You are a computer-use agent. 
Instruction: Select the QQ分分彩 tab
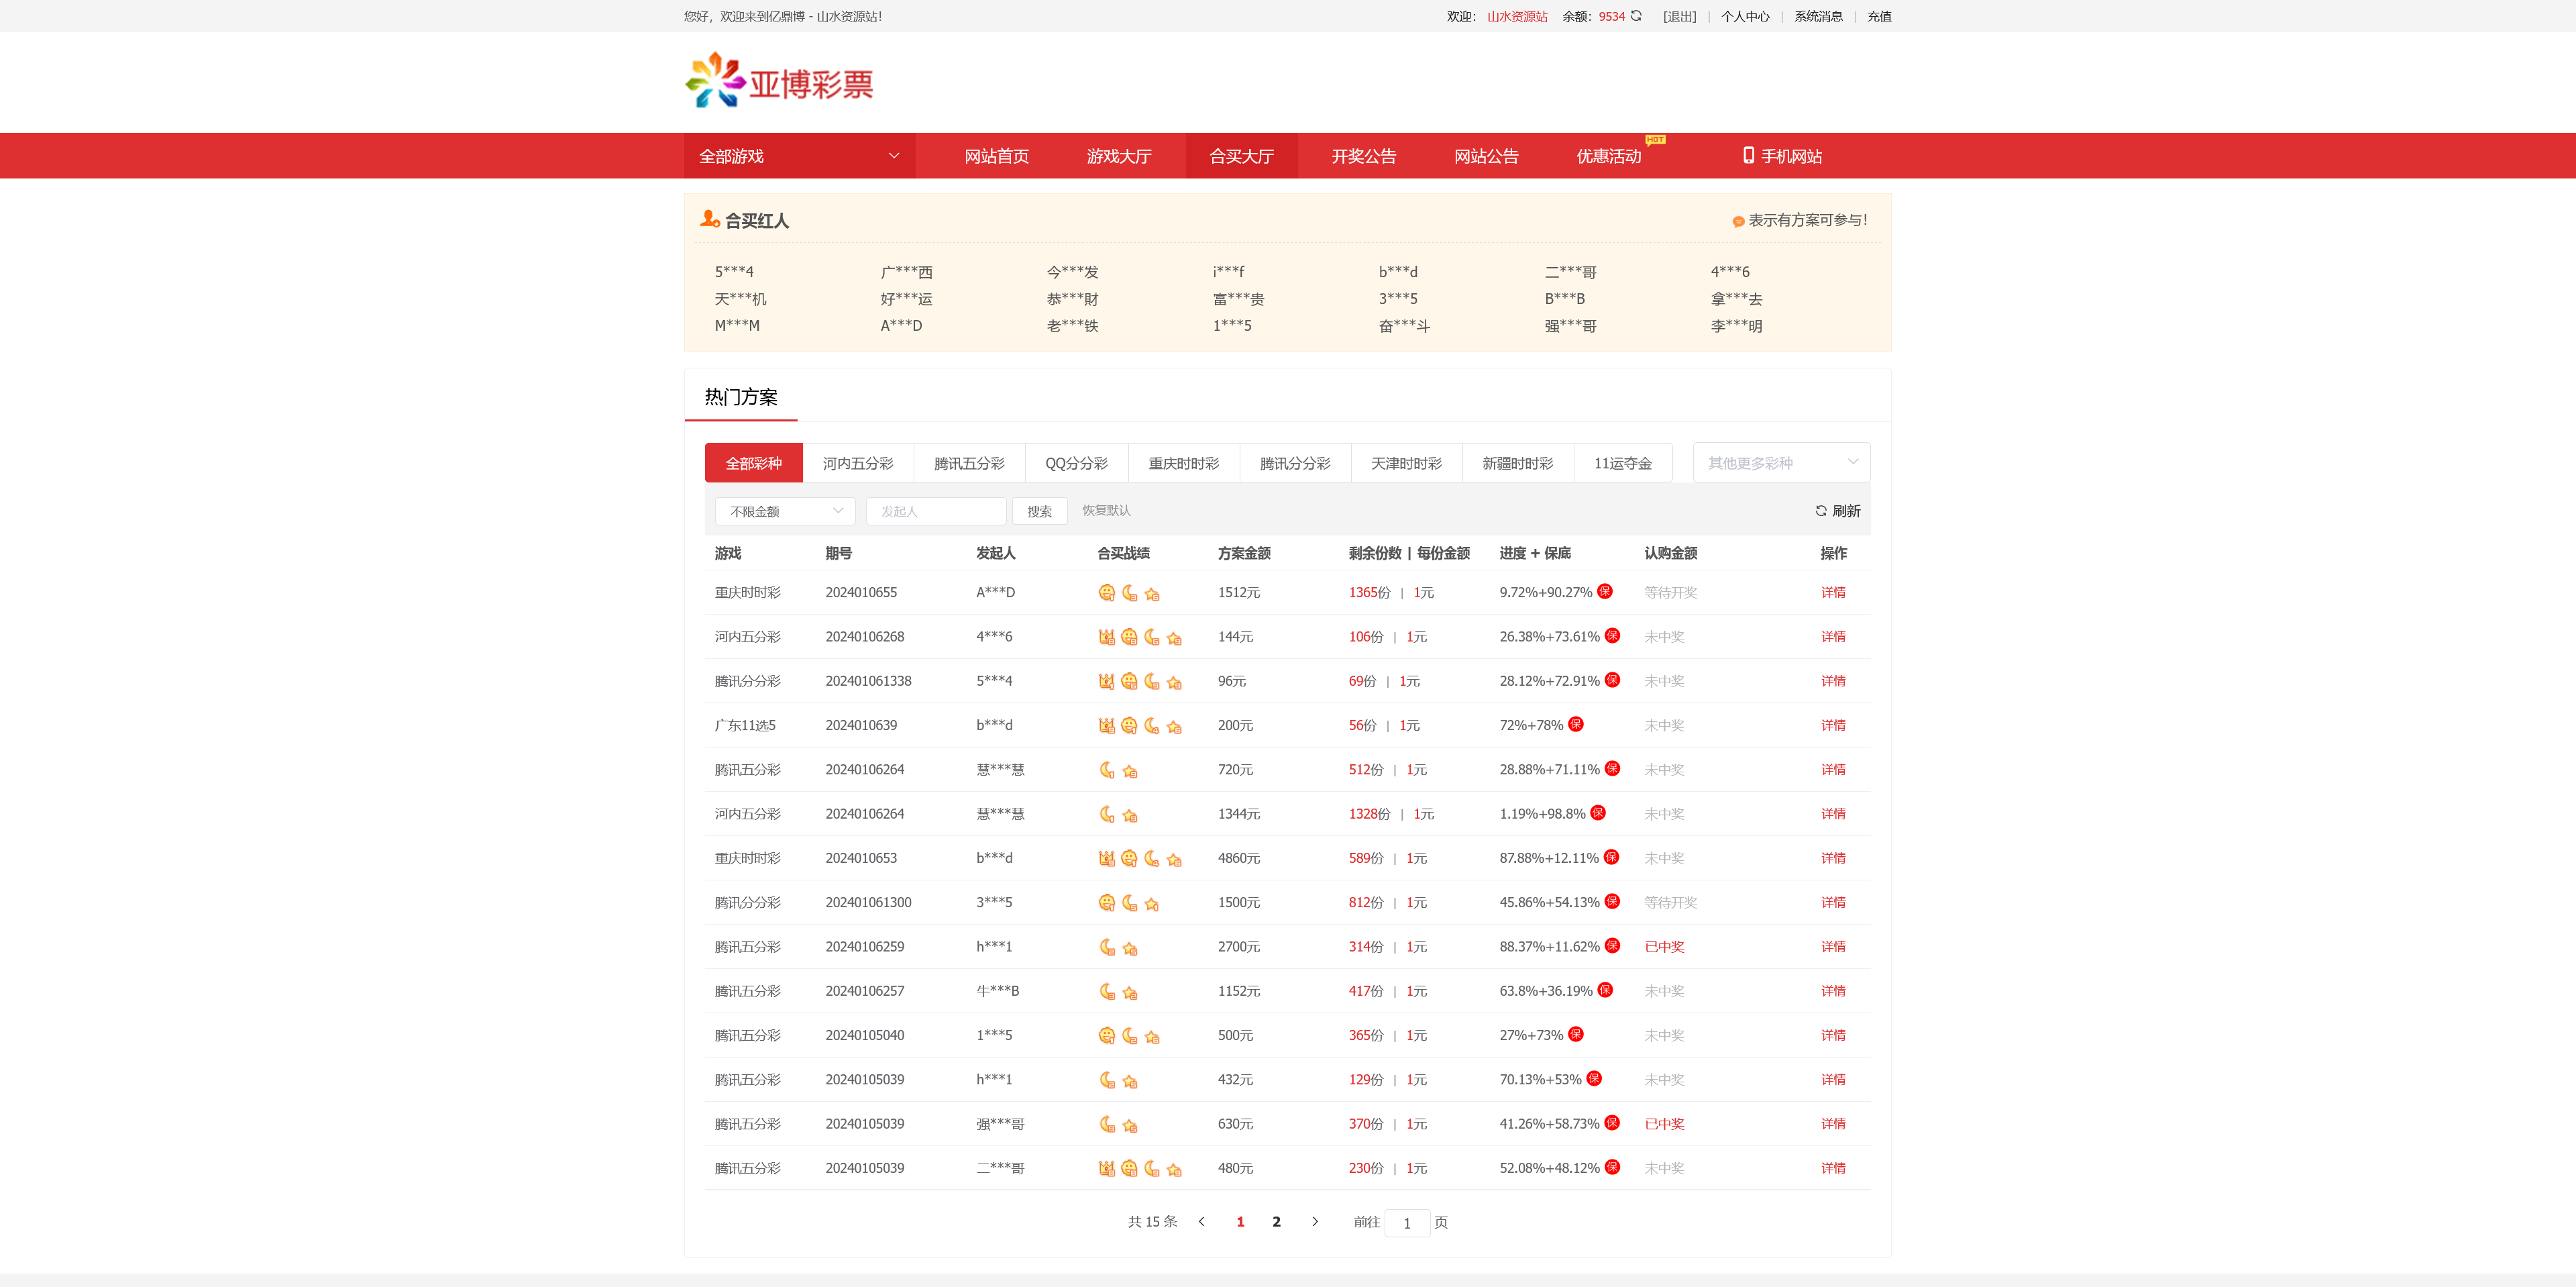click(x=1076, y=463)
